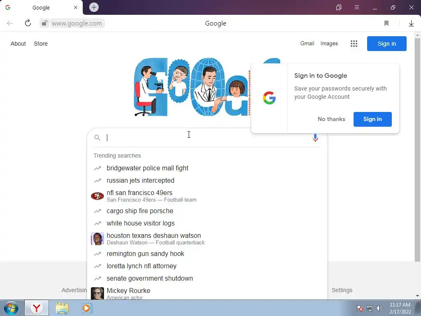The image size is (421, 316).
Task: Open the Store link
Action: coord(41,44)
